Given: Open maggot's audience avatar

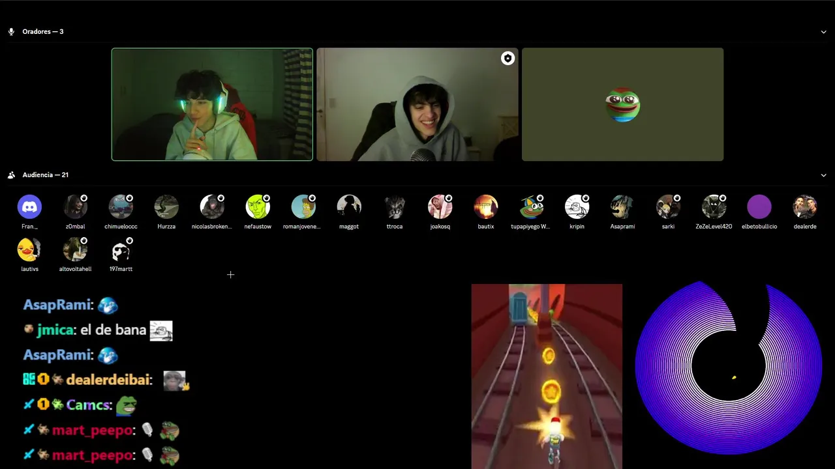Looking at the screenshot, I should 349,206.
